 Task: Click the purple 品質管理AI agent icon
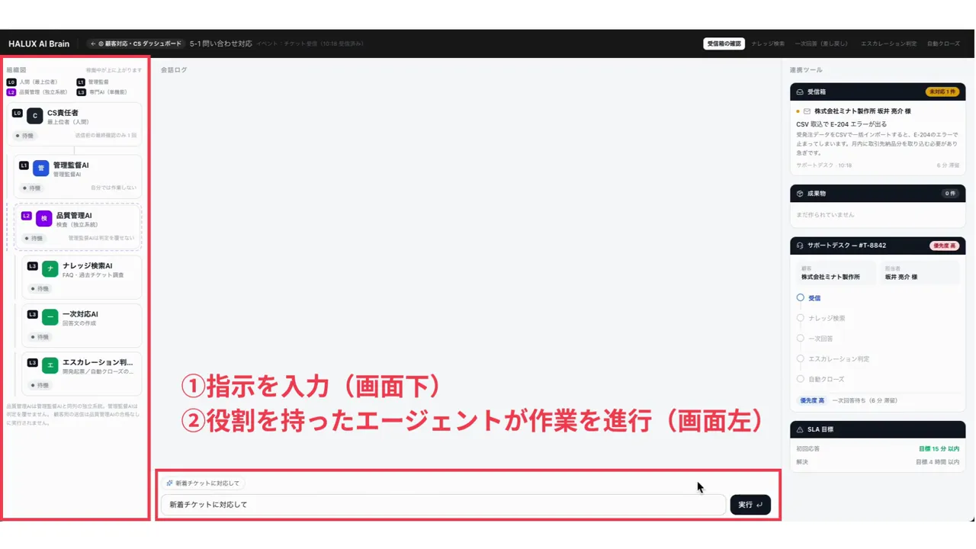point(44,219)
